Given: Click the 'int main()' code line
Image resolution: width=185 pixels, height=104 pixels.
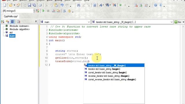Looking at the screenshot, I should pos(57,40).
